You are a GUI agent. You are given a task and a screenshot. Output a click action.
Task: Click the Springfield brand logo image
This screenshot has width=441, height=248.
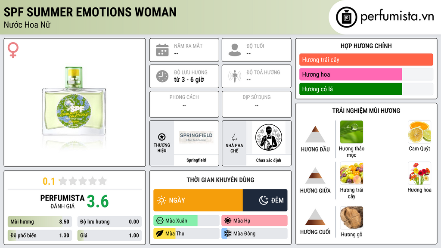tap(196, 137)
